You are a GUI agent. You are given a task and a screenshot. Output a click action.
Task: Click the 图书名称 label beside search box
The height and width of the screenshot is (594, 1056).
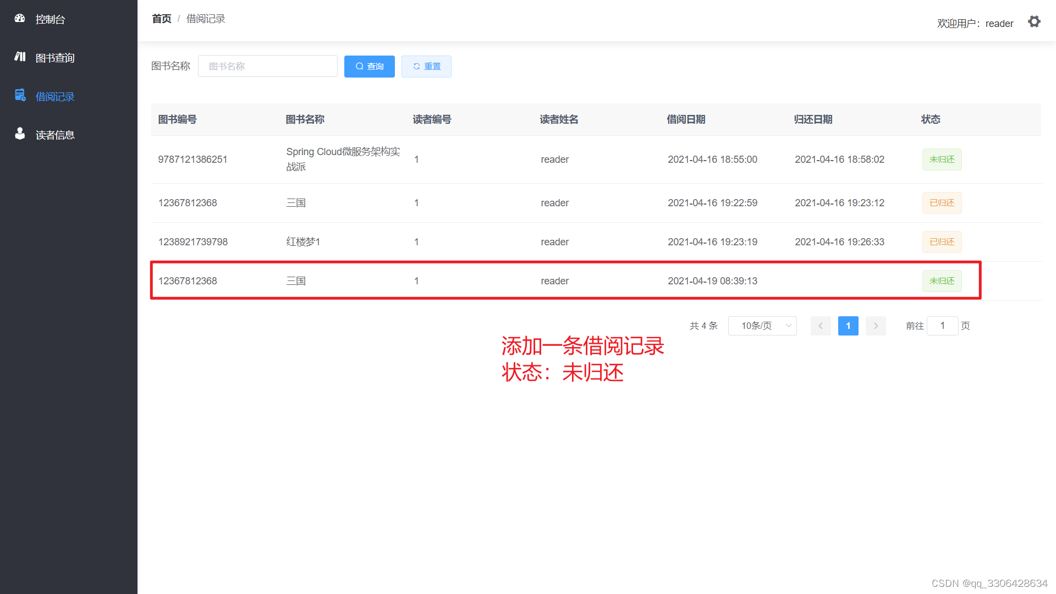[x=170, y=66]
